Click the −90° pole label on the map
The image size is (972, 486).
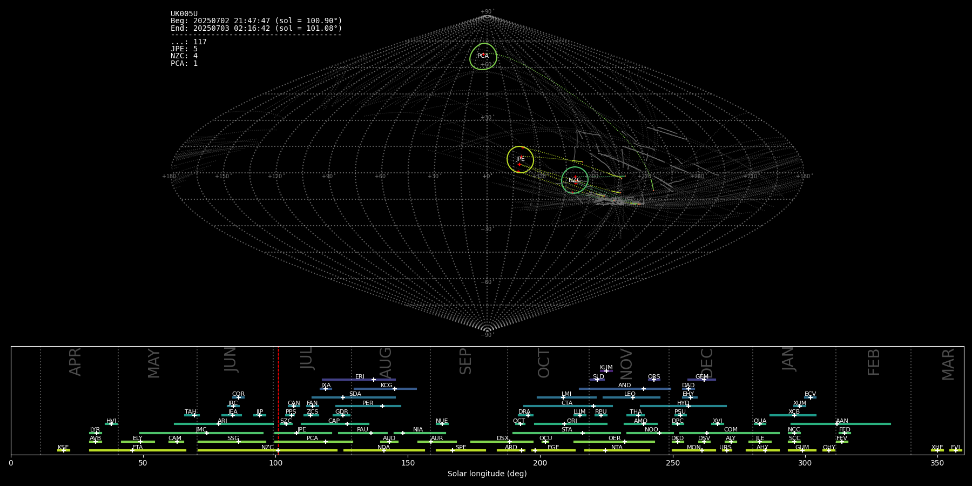tap(487, 335)
